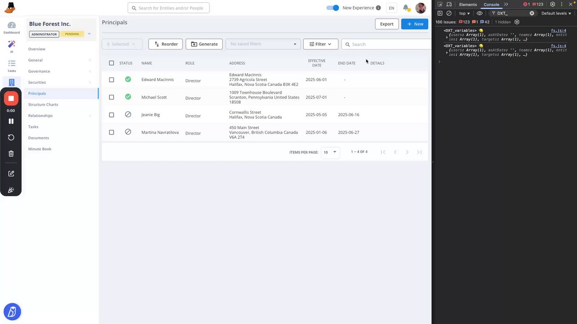Stop the screen recording

[x=11, y=99]
